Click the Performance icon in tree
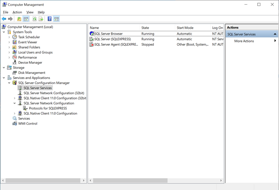The height and width of the screenshot is (190, 279). click(14, 57)
